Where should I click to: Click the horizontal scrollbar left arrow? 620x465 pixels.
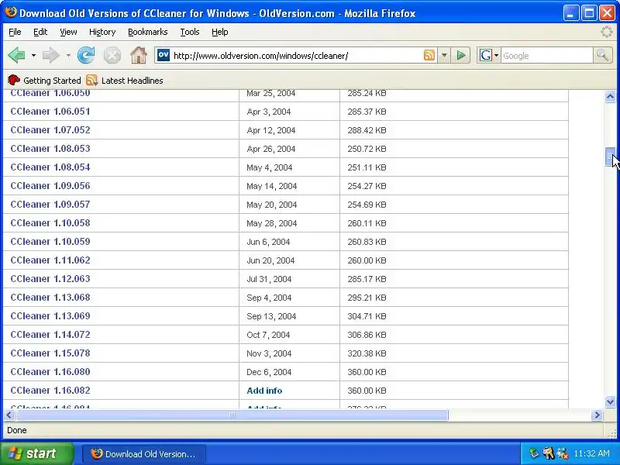coord(9,415)
